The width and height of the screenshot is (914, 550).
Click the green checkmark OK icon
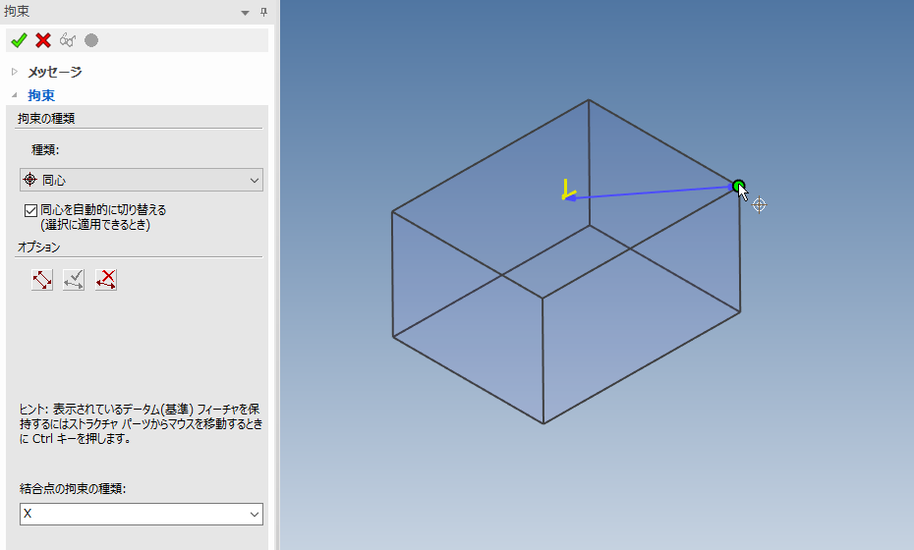click(18, 40)
